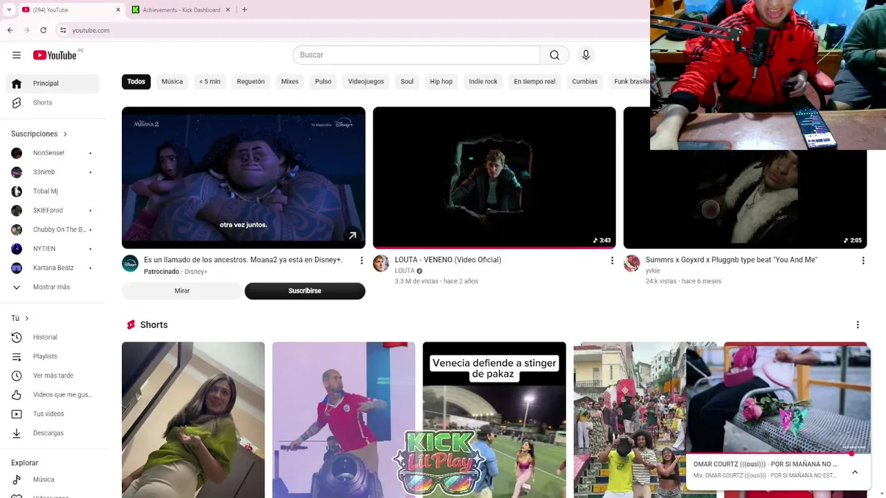Go to the YouTube logo home

(55, 55)
